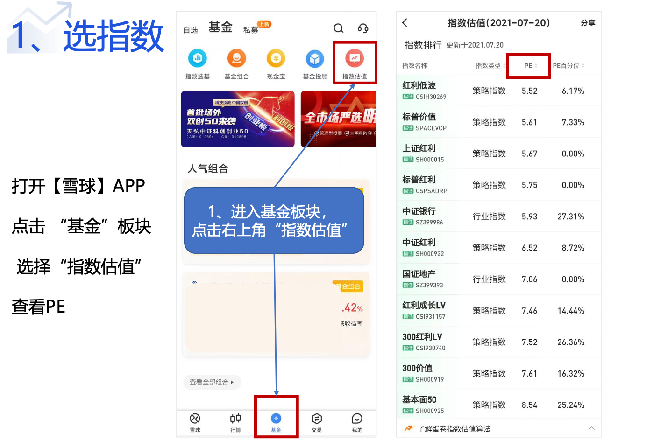This screenshot has width=653, height=447.
Task: Click PE percentile 6.17%
Action: (x=573, y=91)
